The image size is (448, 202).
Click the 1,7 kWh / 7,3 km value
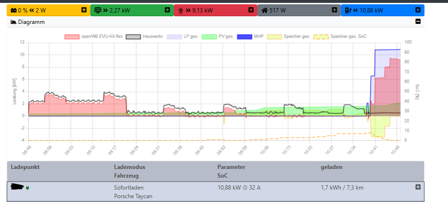click(342, 188)
